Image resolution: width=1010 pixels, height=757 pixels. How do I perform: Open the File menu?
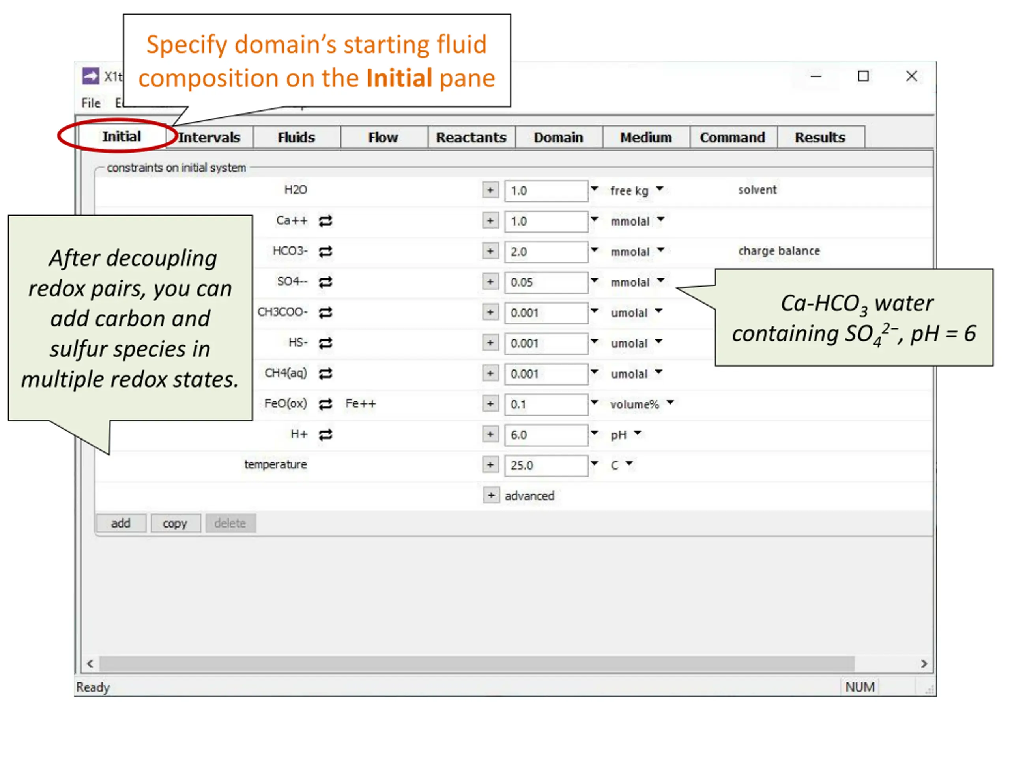[91, 103]
